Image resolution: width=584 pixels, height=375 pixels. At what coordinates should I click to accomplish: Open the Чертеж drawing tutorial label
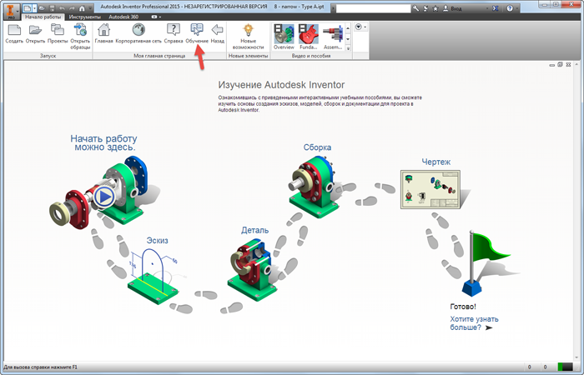(x=435, y=162)
